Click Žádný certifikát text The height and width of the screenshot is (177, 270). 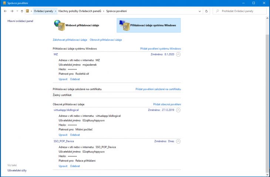pos(62,95)
